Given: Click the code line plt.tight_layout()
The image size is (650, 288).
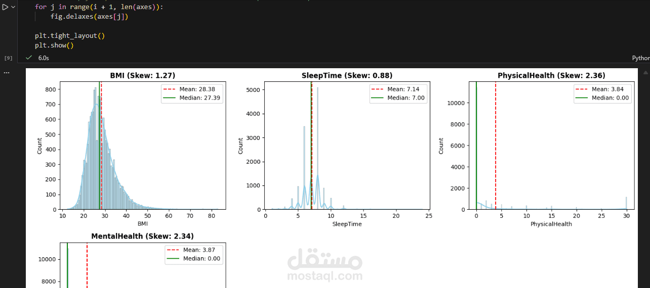Looking at the screenshot, I should pos(70,36).
